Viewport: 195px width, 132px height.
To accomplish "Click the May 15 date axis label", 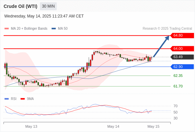I will coord(153,126).
